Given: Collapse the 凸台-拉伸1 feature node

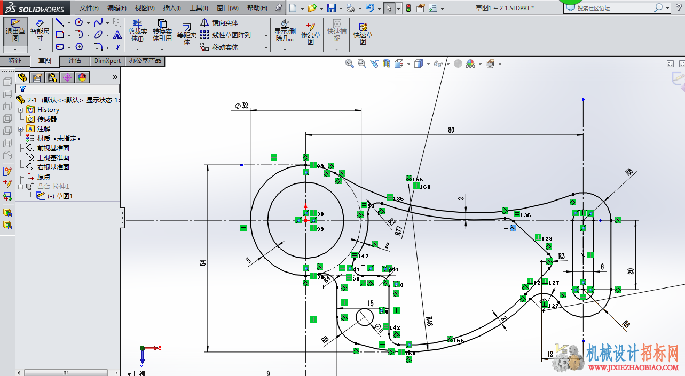Looking at the screenshot, I should pos(21,187).
